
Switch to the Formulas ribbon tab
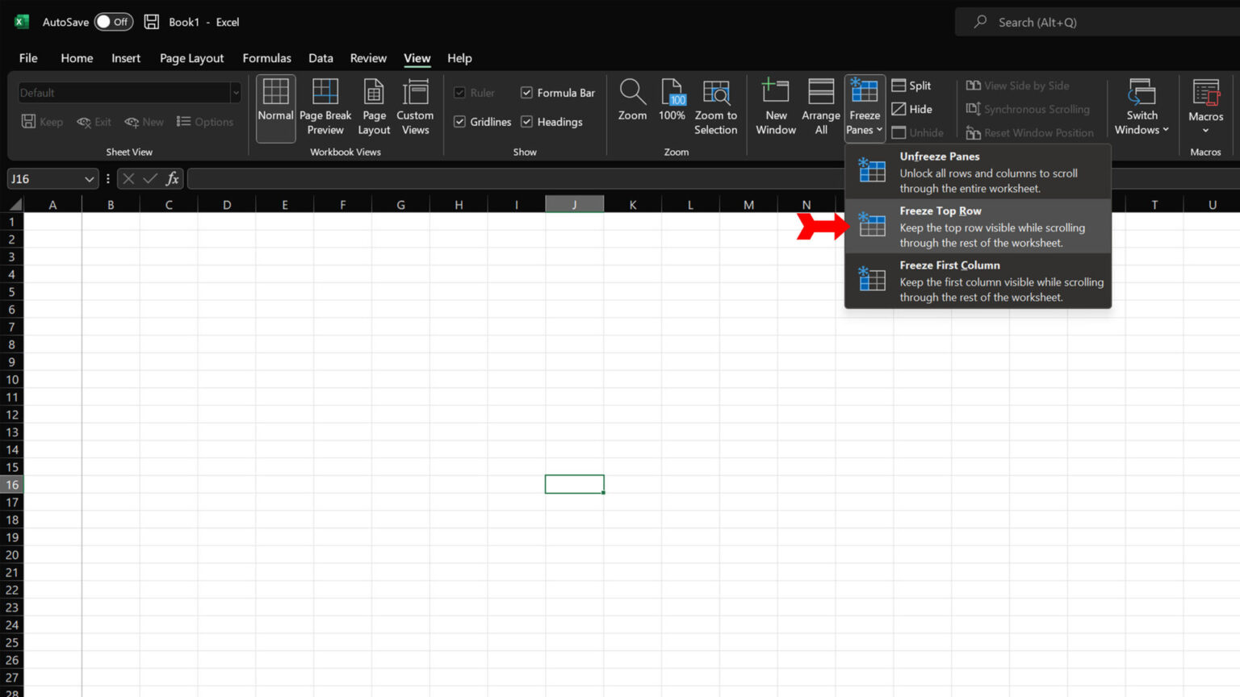point(266,58)
